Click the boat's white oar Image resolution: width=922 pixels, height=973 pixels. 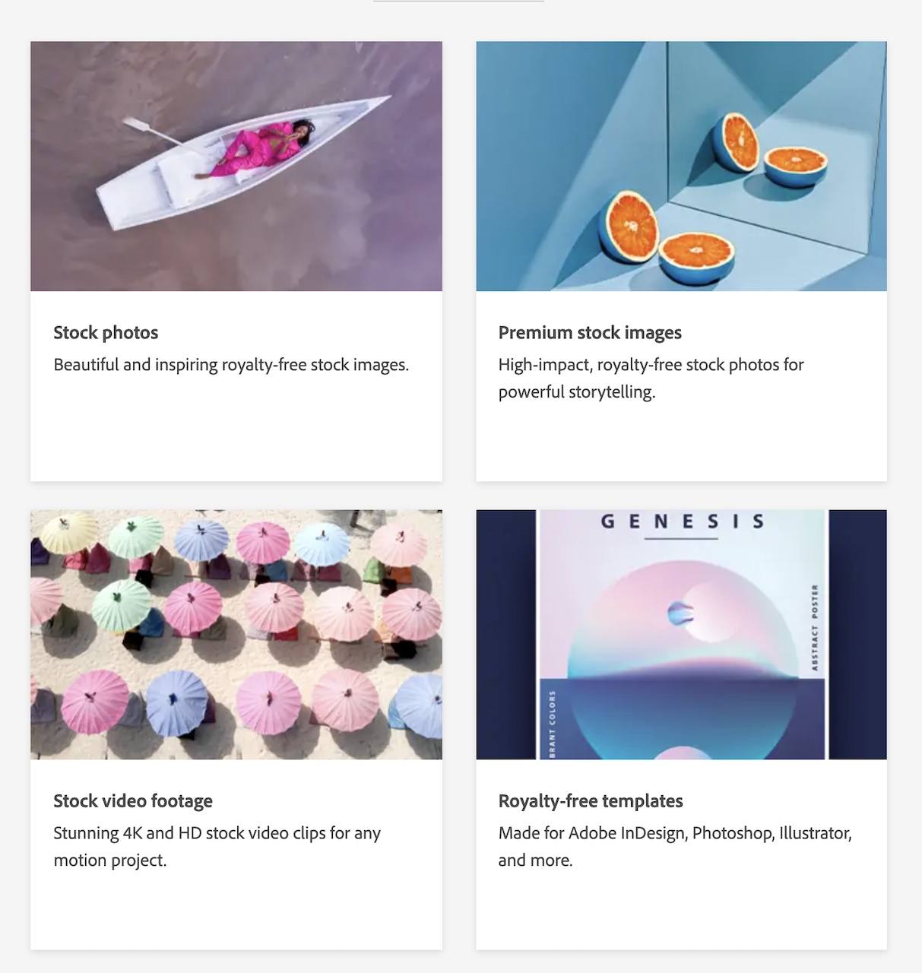pos(152,131)
